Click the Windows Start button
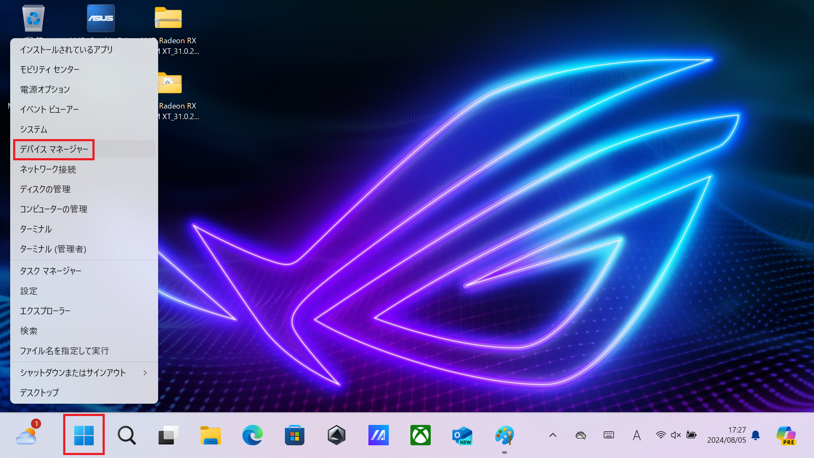814x458 pixels. (x=84, y=435)
